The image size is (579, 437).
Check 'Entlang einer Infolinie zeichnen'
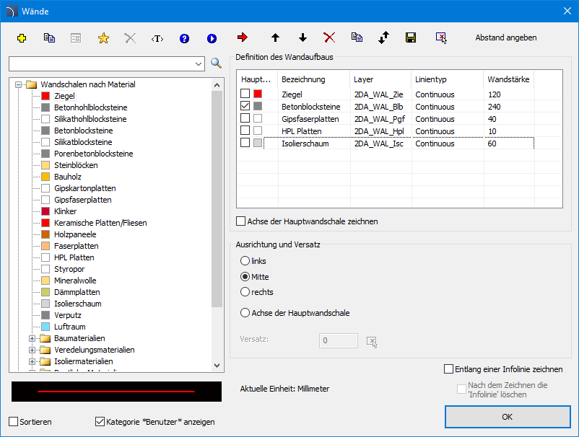pyautogui.click(x=449, y=369)
